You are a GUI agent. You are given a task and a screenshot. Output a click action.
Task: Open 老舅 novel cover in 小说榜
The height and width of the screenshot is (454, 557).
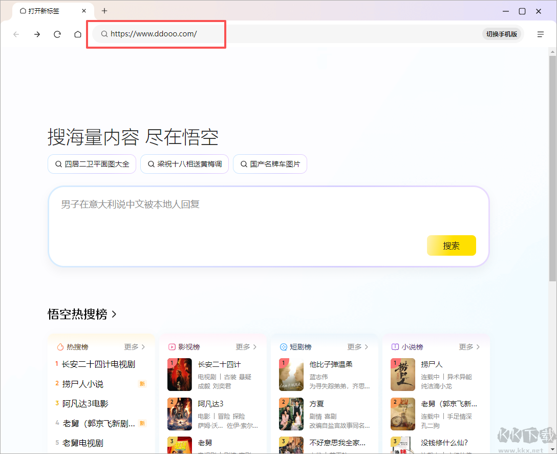tap(403, 414)
